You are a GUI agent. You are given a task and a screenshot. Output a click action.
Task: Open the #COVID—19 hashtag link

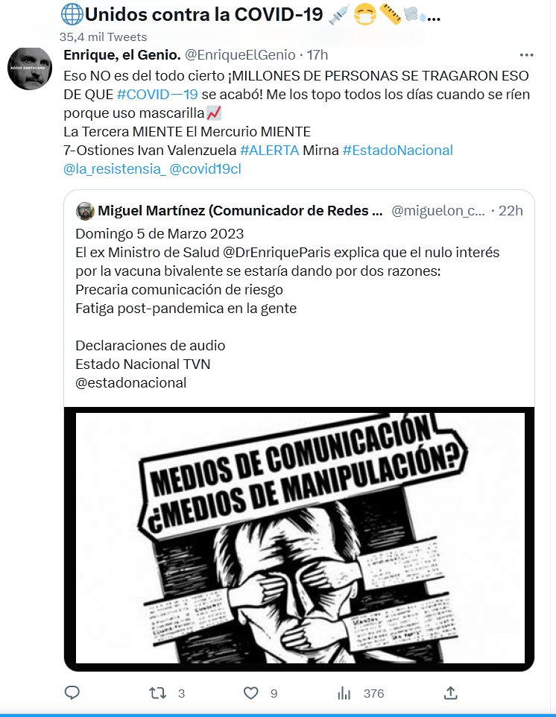pos(157,94)
